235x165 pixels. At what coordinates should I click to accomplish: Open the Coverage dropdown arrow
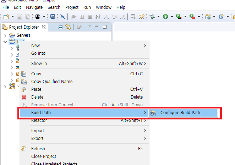(185, 17)
